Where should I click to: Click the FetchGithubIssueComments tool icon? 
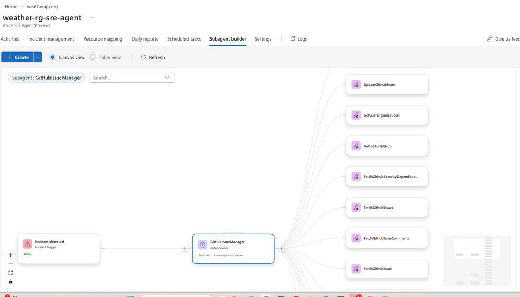(x=356, y=238)
